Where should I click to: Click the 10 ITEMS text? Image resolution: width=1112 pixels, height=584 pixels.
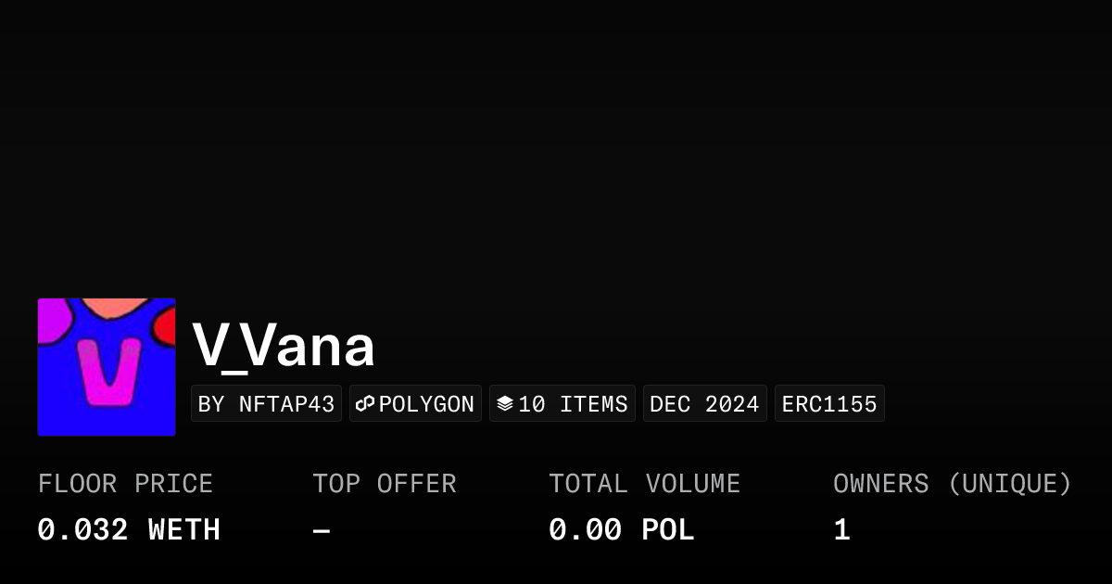[573, 404]
